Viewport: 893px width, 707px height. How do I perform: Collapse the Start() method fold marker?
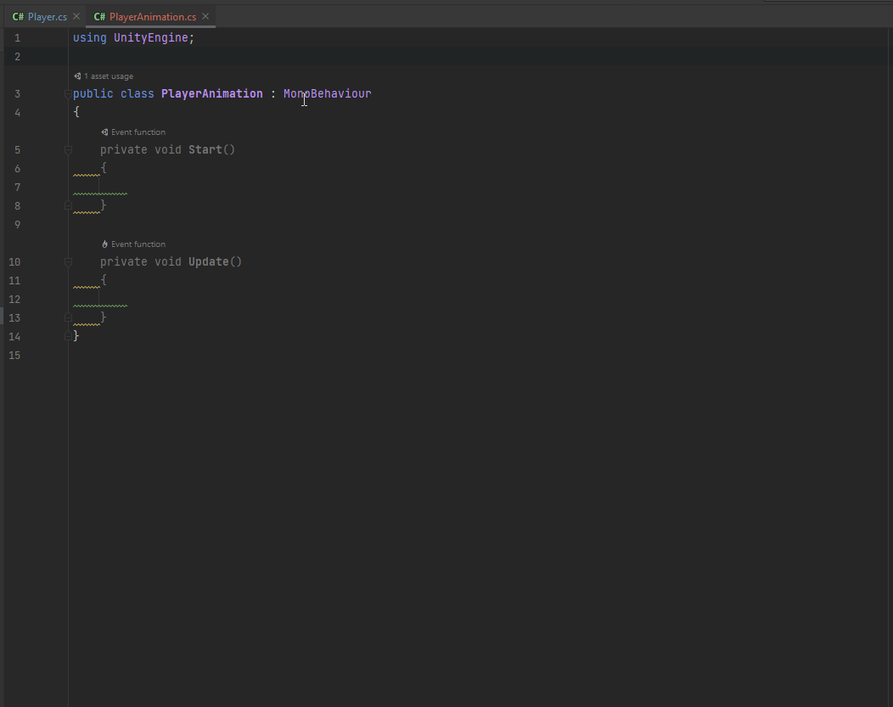coord(69,150)
